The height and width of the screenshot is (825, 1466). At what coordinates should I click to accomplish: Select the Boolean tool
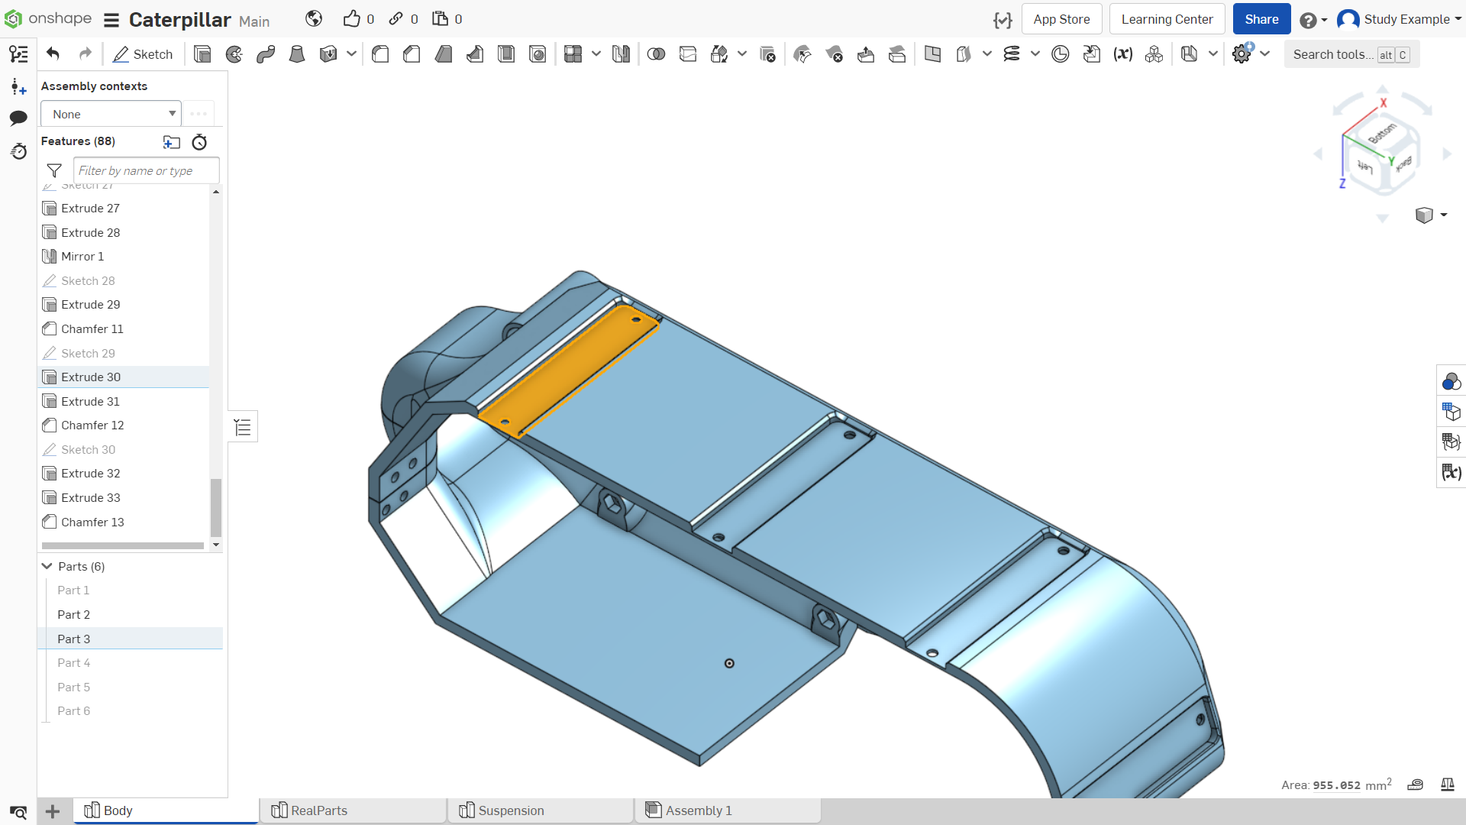(656, 54)
